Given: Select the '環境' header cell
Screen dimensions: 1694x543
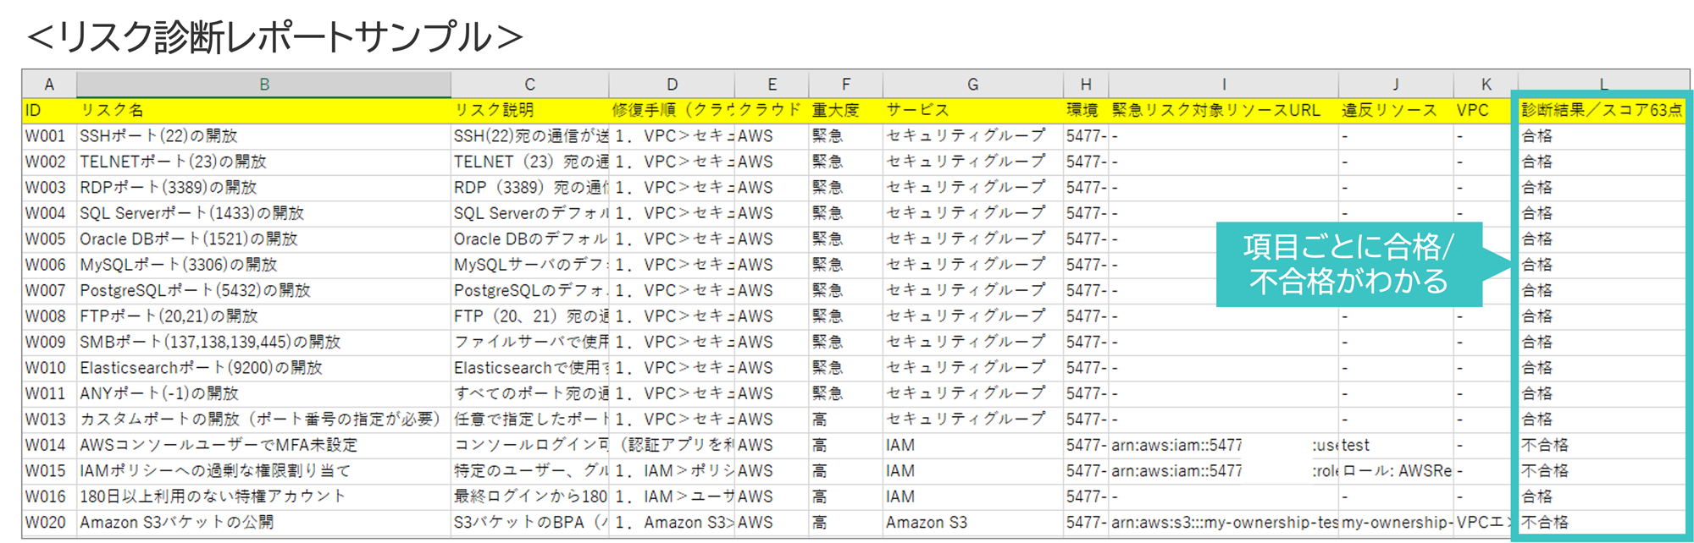Looking at the screenshot, I should (x=1086, y=110).
